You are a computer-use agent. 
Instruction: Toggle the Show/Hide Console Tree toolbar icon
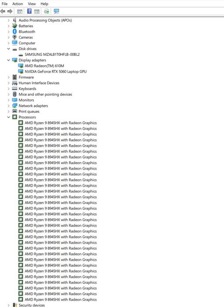pos(20,11)
